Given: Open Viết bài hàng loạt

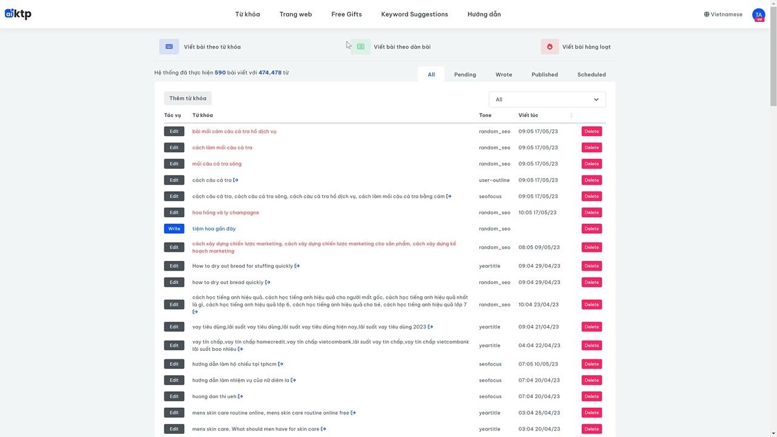Looking at the screenshot, I should tap(586, 47).
